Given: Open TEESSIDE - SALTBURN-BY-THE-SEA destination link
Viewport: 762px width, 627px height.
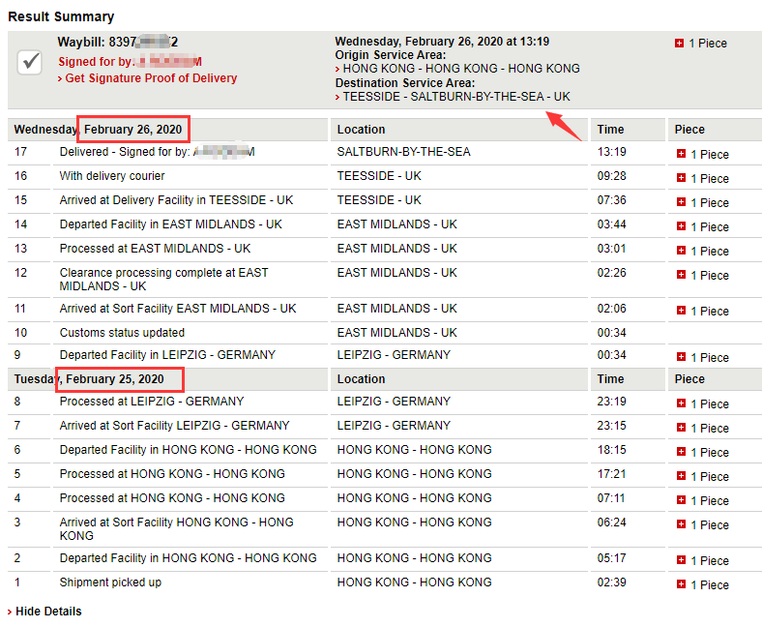Looking at the screenshot, I should [456, 97].
